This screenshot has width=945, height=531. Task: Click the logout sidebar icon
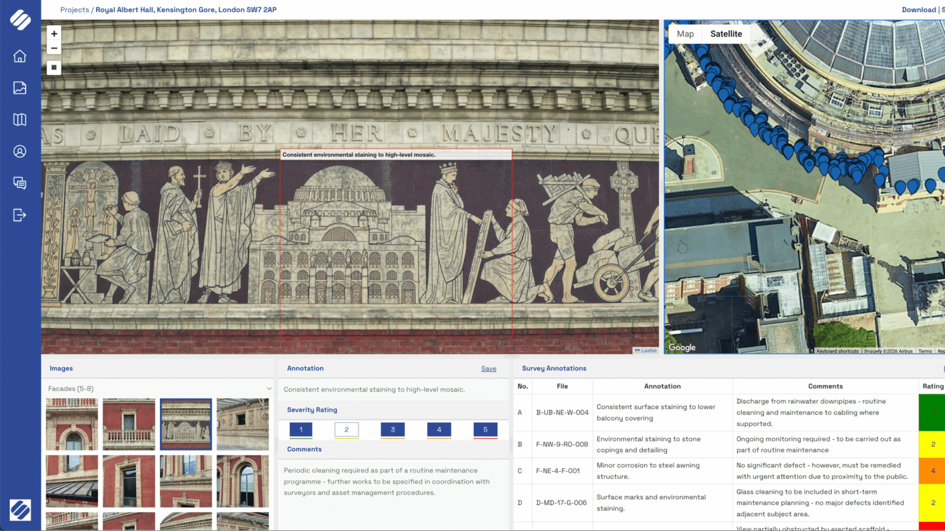point(20,214)
